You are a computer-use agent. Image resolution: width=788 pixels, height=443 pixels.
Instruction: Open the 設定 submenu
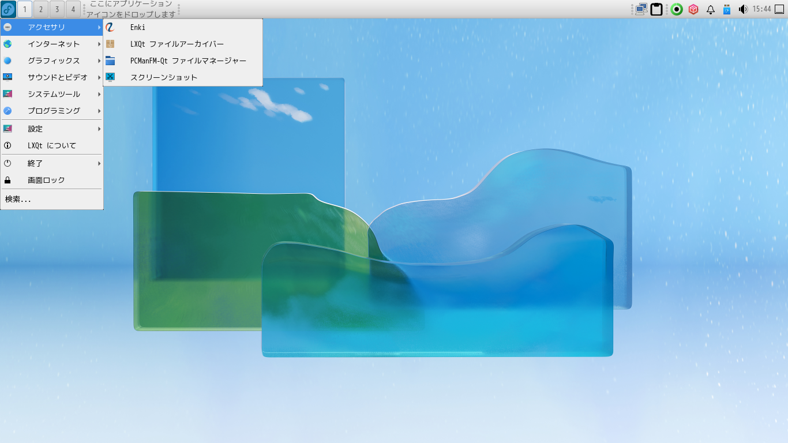pyautogui.click(x=52, y=129)
